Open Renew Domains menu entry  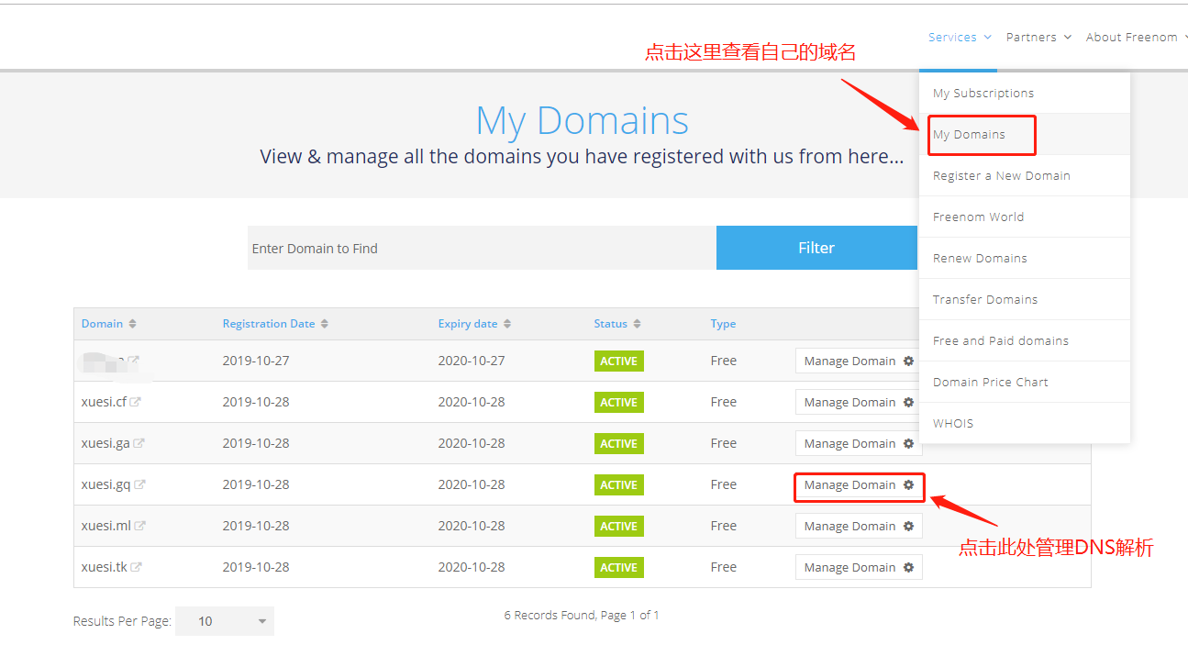point(980,259)
